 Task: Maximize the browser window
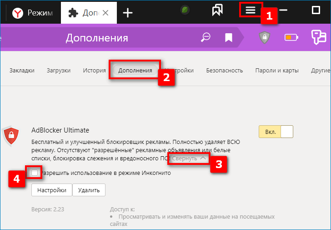316,10
